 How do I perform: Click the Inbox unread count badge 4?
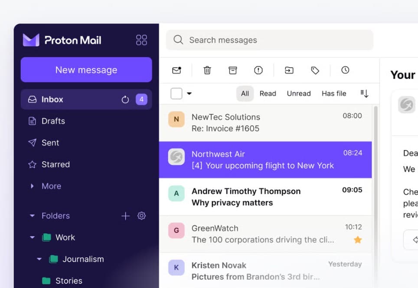(x=141, y=99)
